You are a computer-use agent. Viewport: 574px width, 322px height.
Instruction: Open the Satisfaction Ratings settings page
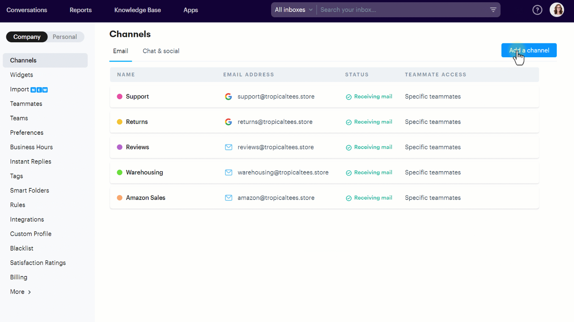coord(38,262)
